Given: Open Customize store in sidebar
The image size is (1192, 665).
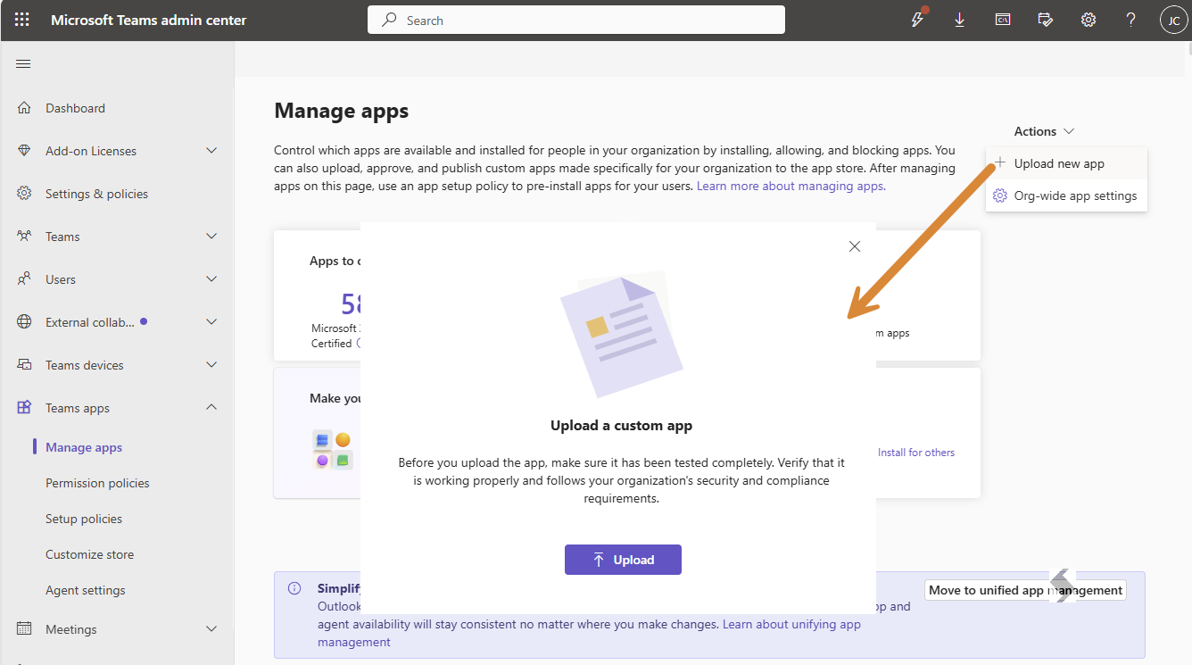Looking at the screenshot, I should tap(89, 554).
